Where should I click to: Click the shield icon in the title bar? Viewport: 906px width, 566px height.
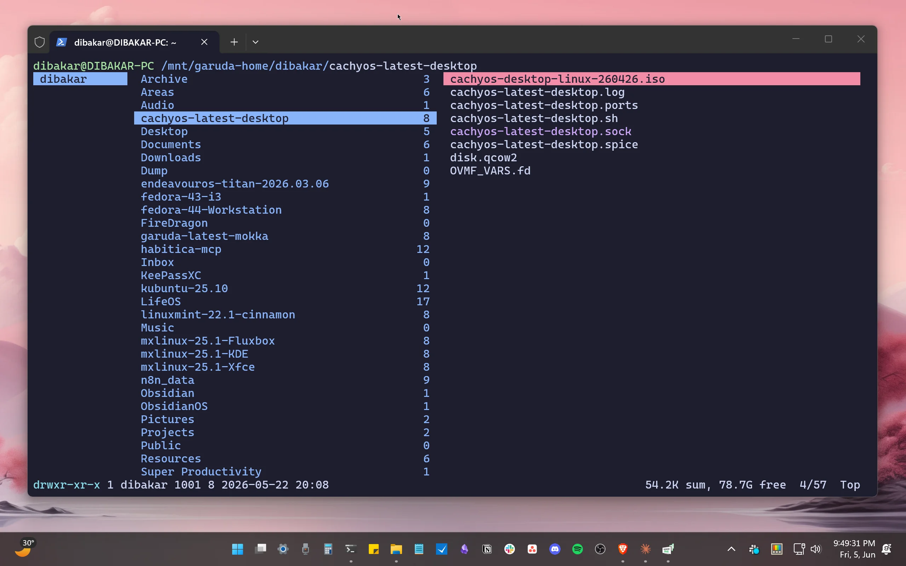point(39,42)
